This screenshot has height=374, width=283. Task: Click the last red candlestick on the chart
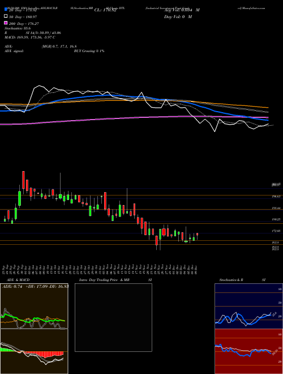[x=197, y=234]
